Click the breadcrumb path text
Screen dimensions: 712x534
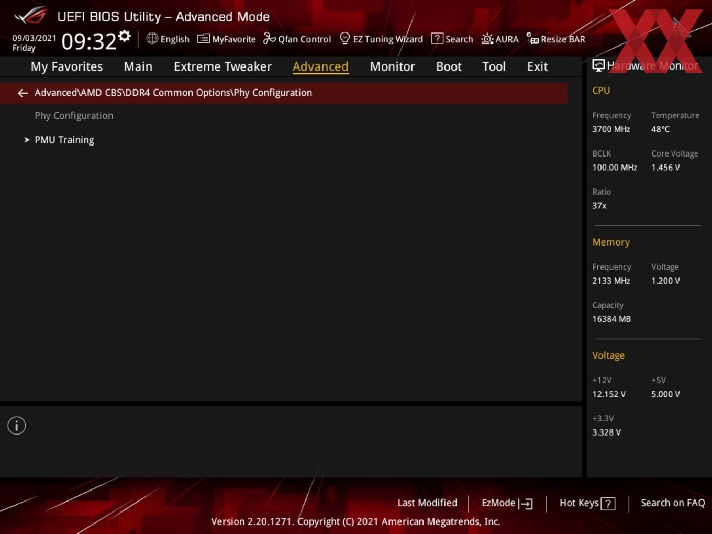[x=173, y=93]
